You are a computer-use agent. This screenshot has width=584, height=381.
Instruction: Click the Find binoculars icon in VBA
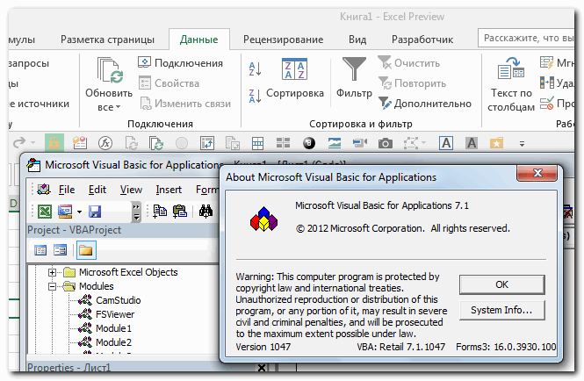tap(205, 212)
